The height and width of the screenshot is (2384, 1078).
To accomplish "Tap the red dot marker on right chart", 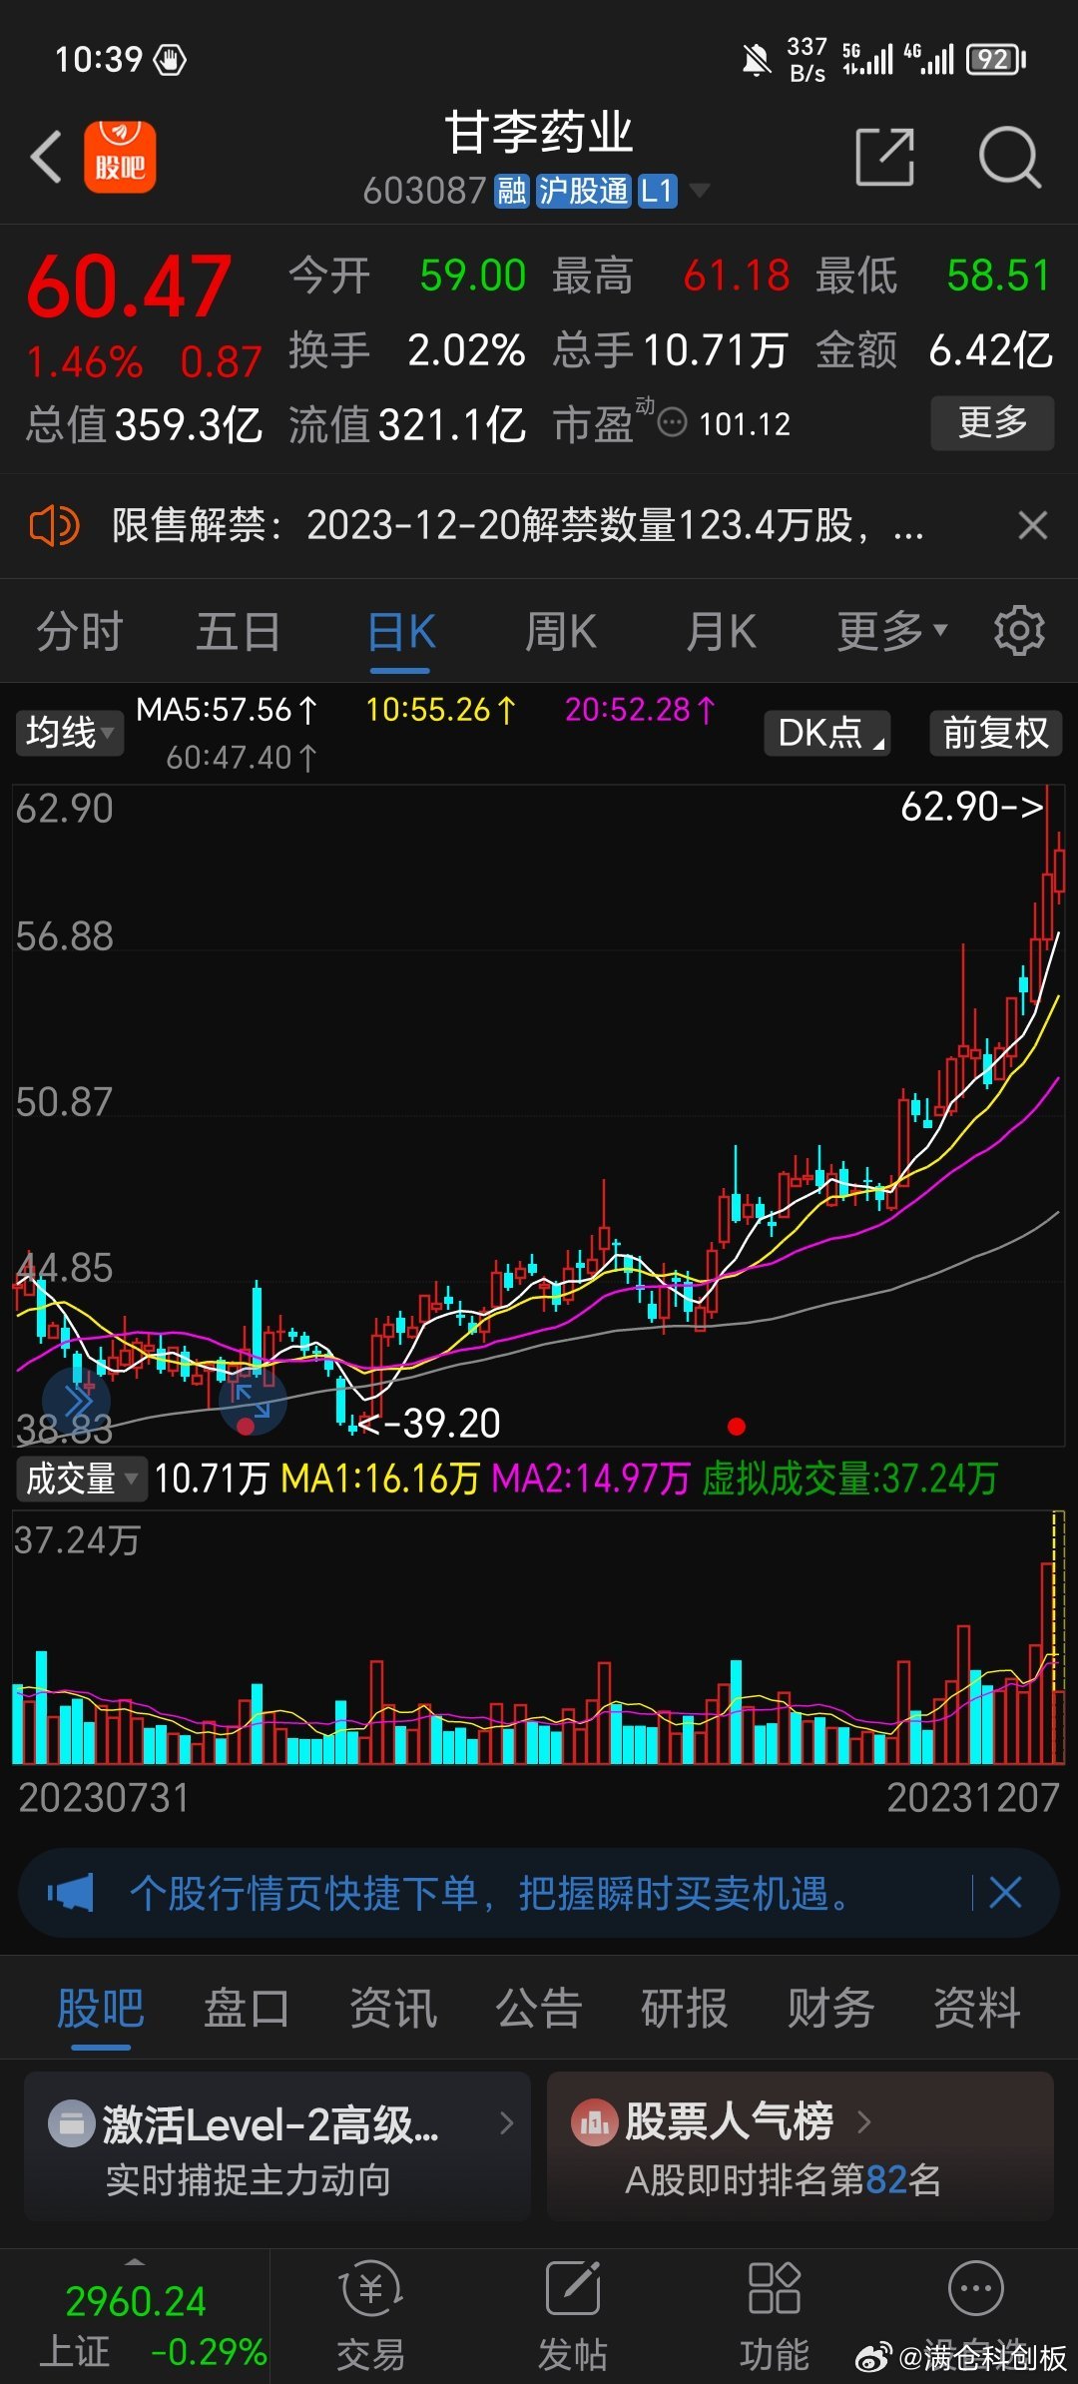I will (x=737, y=1427).
